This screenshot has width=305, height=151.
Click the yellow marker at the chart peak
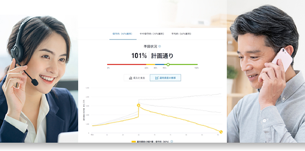[138, 106]
